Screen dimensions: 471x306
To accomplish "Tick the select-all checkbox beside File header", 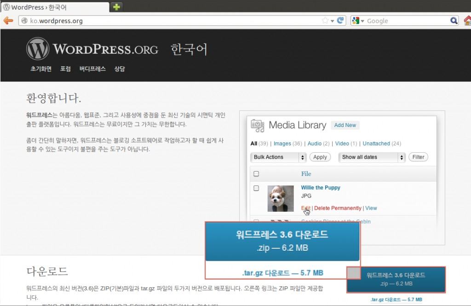I will 257,174.
